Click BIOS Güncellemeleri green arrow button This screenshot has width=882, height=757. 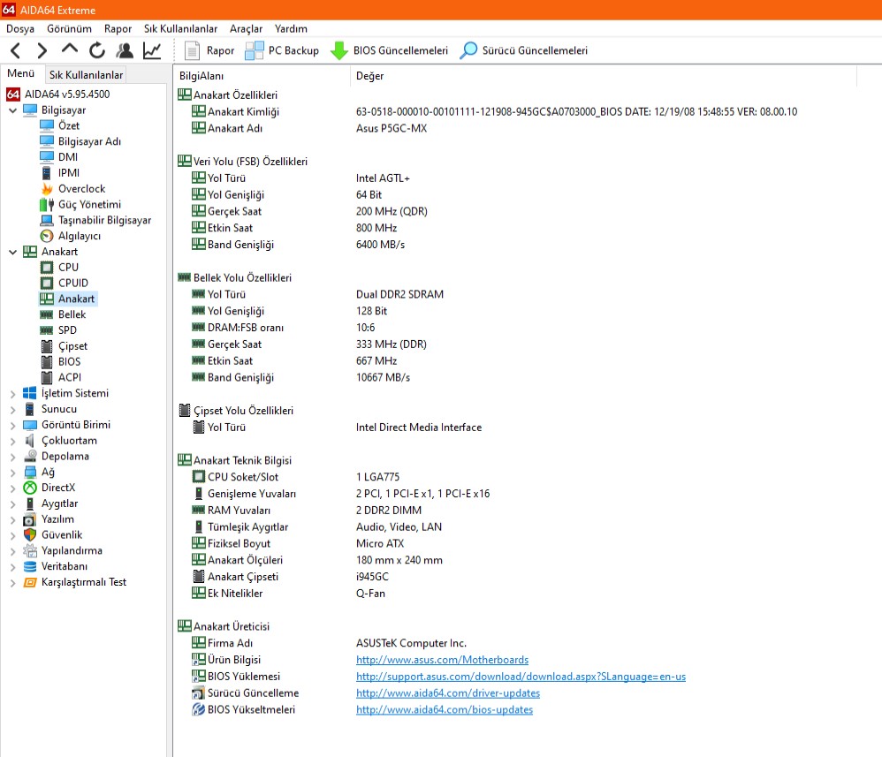click(x=390, y=50)
